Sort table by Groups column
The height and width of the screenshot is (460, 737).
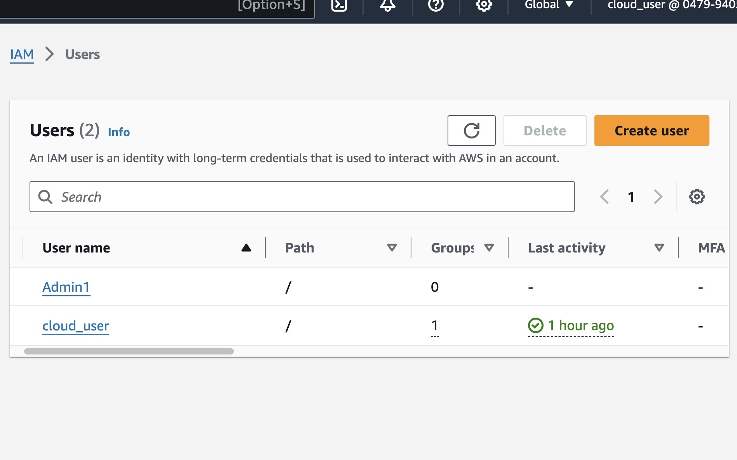pyautogui.click(x=489, y=248)
